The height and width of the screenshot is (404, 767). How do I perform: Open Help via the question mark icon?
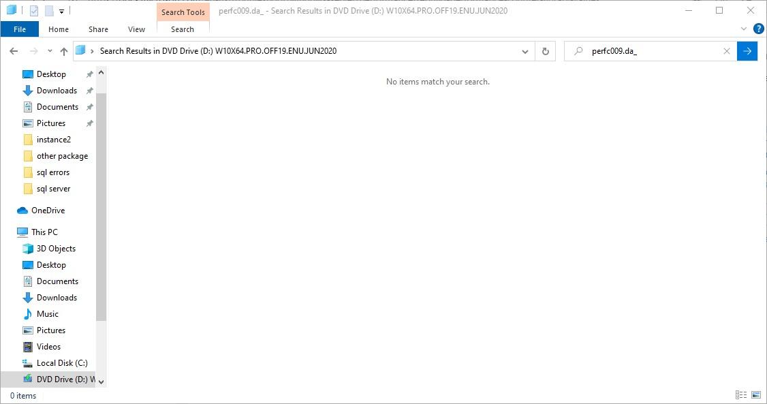coord(759,29)
